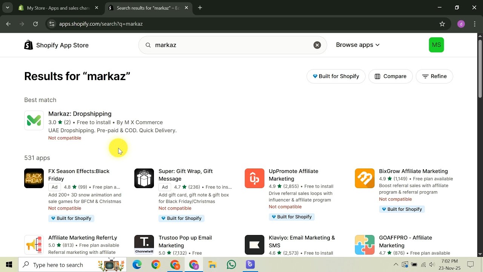
Task: Open FX Season Effects:Black Friday title
Action: (x=79, y=175)
